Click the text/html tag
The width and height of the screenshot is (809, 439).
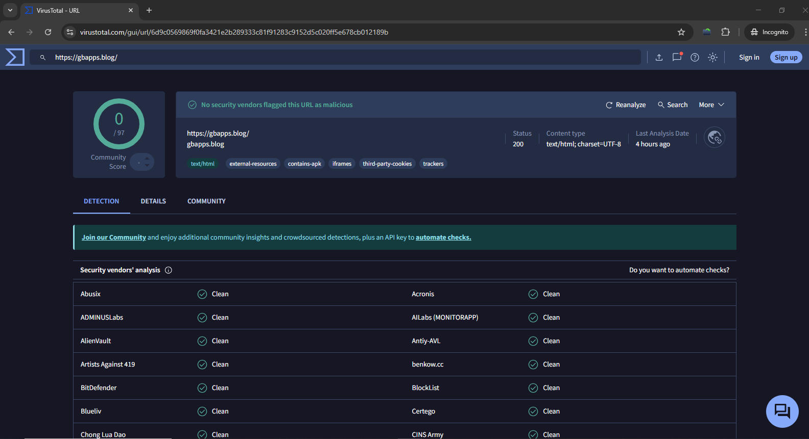click(203, 164)
